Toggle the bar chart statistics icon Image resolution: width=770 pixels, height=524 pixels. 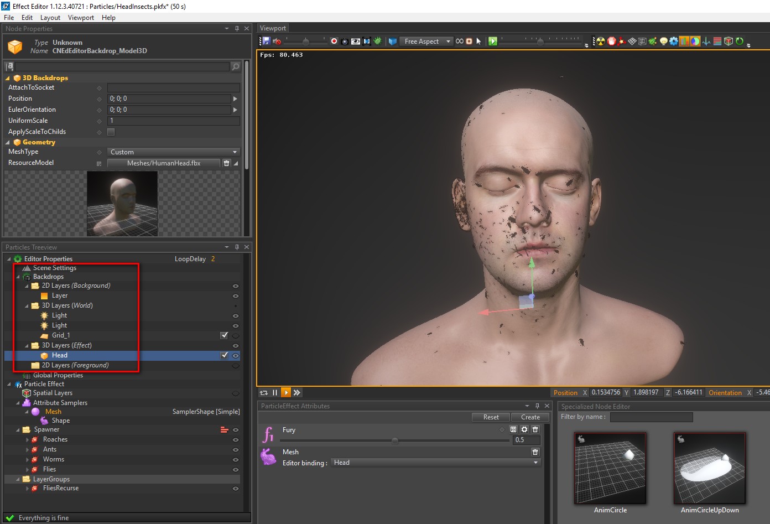(x=684, y=41)
